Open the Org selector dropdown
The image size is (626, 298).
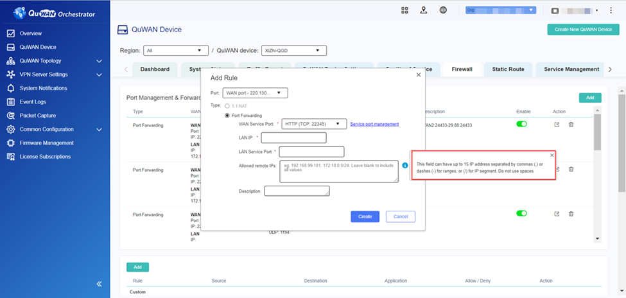click(501, 10)
